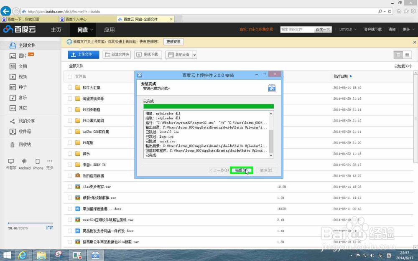Check the box for 海量滤镜资源 folder
Viewport: 418px width, 261px height.
[x=70, y=99]
